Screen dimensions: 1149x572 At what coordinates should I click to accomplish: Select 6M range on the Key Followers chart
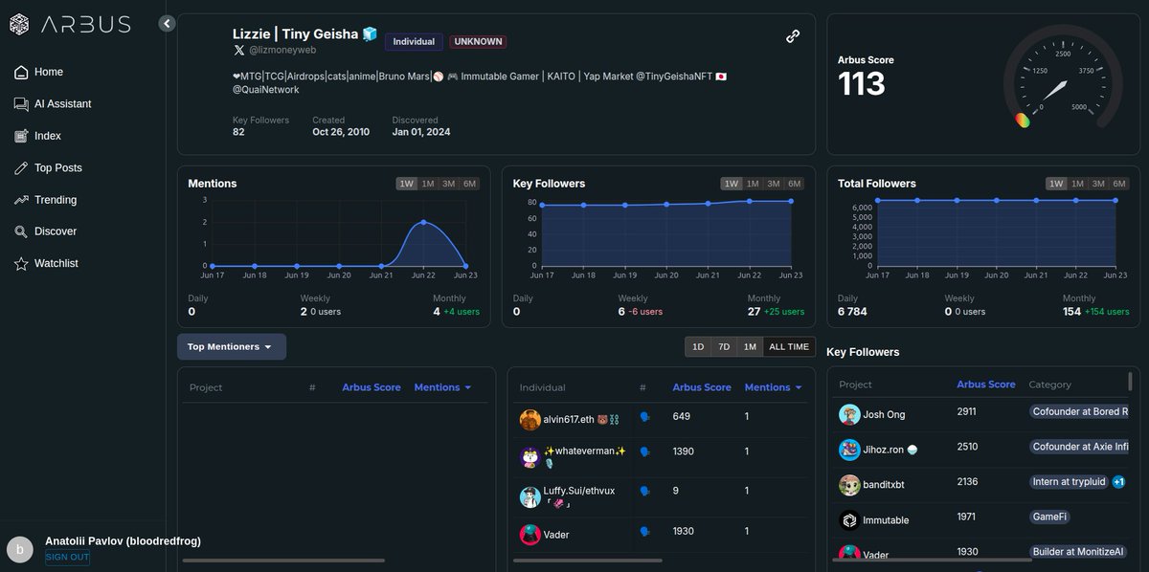(795, 184)
